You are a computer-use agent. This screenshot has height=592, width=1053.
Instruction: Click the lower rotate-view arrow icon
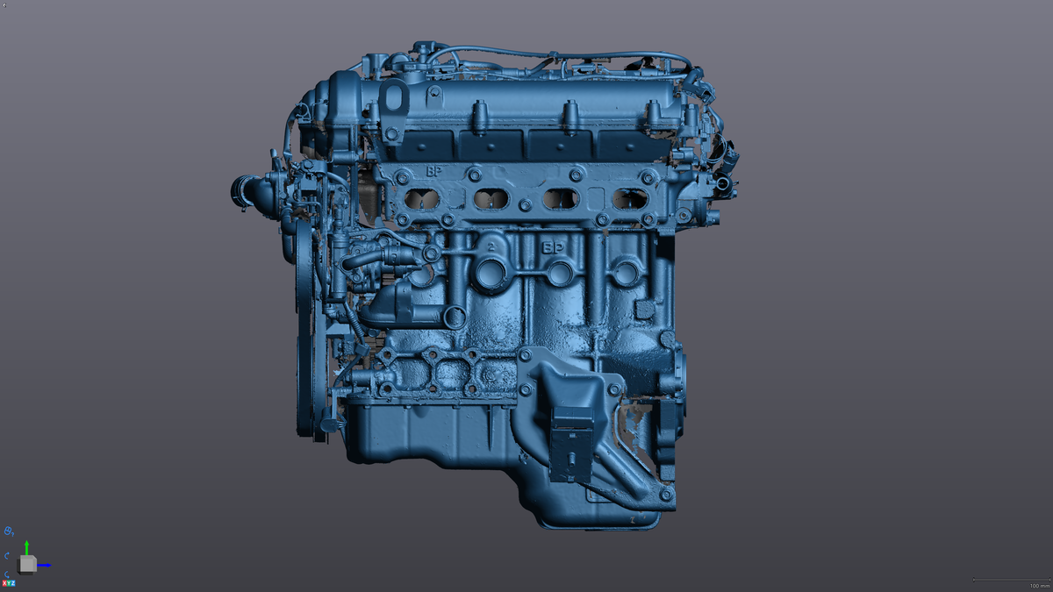[7, 574]
